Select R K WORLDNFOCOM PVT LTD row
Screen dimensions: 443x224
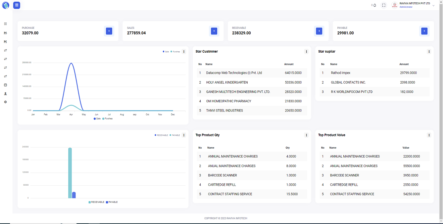click(374, 92)
